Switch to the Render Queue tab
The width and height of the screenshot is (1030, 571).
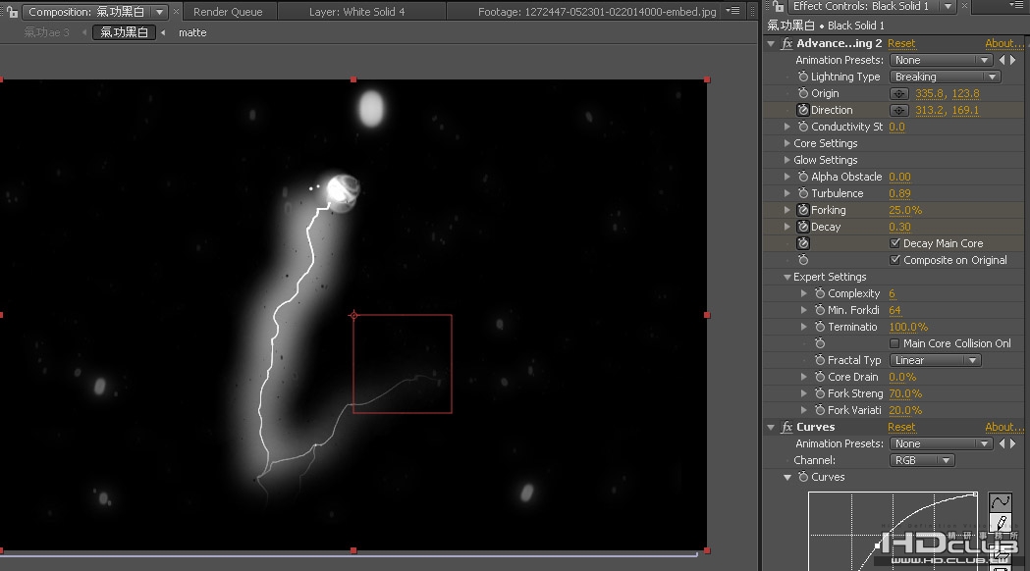point(227,12)
